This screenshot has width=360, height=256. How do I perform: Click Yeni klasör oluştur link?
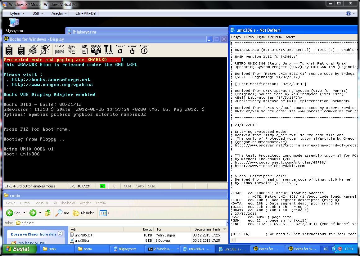click(31, 243)
